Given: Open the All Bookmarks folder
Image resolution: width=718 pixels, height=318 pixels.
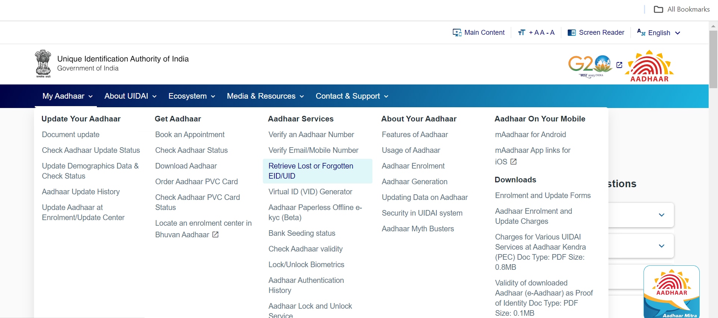Looking at the screenshot, I should [x=682, y=9].
